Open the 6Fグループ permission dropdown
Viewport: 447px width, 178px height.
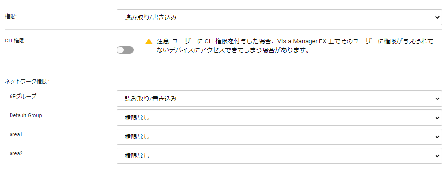[x=279, y=99]
